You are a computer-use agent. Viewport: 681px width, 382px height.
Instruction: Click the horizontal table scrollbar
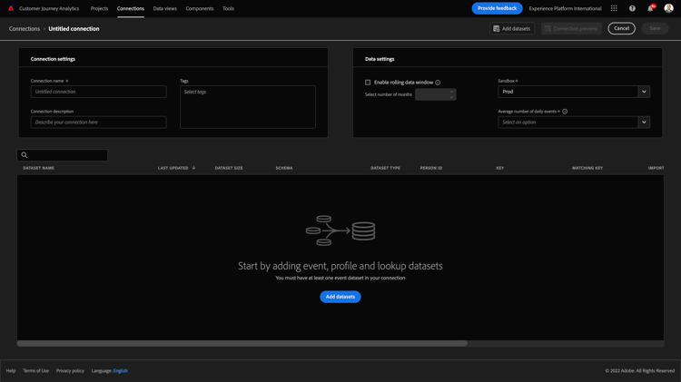click(x=242, y=343)
